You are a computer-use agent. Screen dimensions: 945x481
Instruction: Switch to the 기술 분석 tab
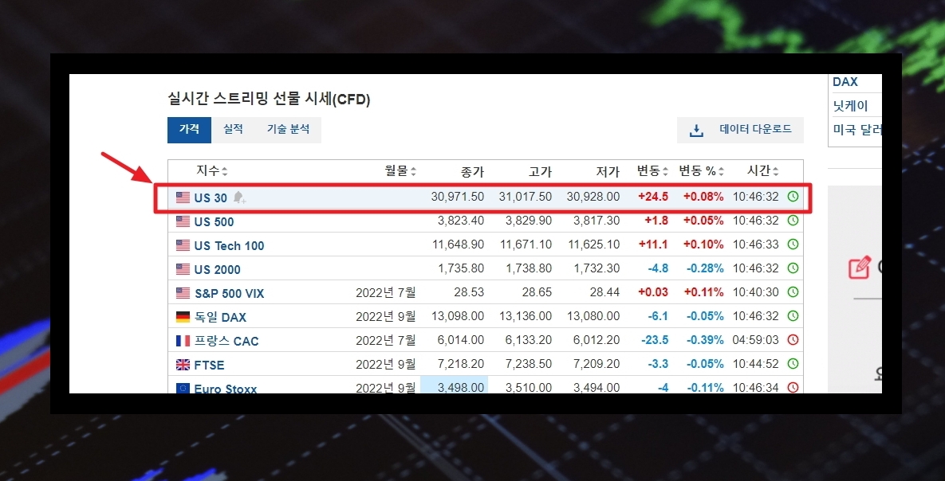click(288, 130)
